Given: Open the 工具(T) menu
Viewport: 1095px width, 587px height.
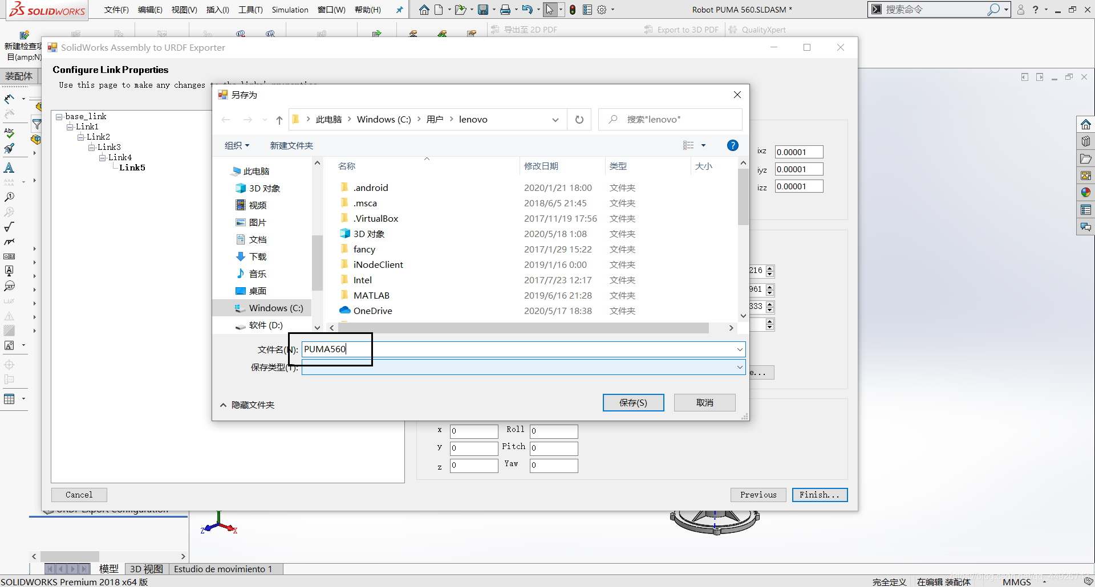Looking at the screenshot, I should click(x=250, y=10).
